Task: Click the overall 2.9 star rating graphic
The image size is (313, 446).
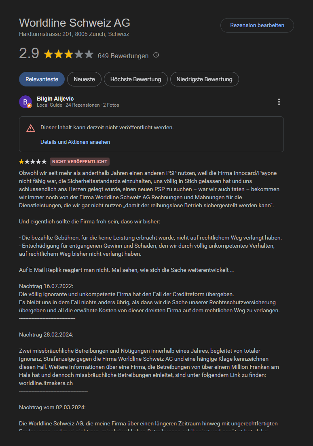Action: tap(69, 54)
